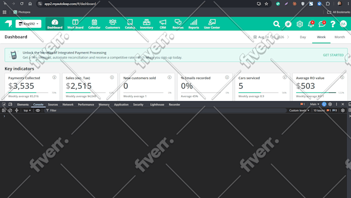Click the DevTools inspect element icon
Viewport: 351px width, 198px height.
pyautogui.click(x=4, y=104)
